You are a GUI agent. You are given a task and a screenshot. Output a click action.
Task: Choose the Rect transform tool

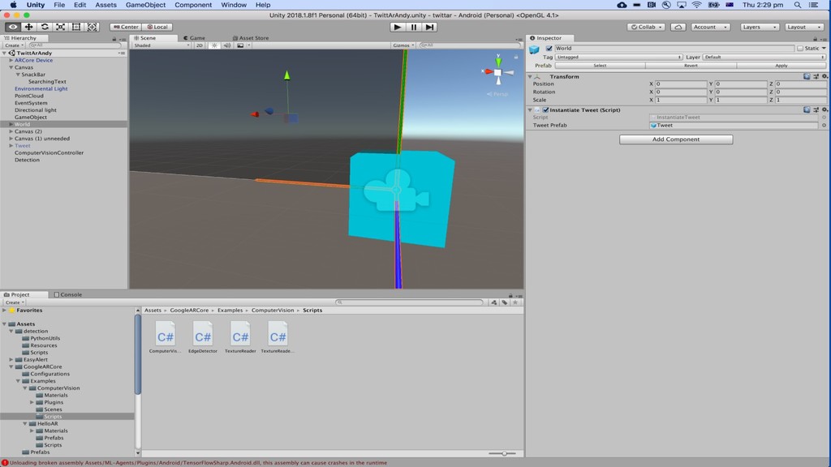coord(76,27)
